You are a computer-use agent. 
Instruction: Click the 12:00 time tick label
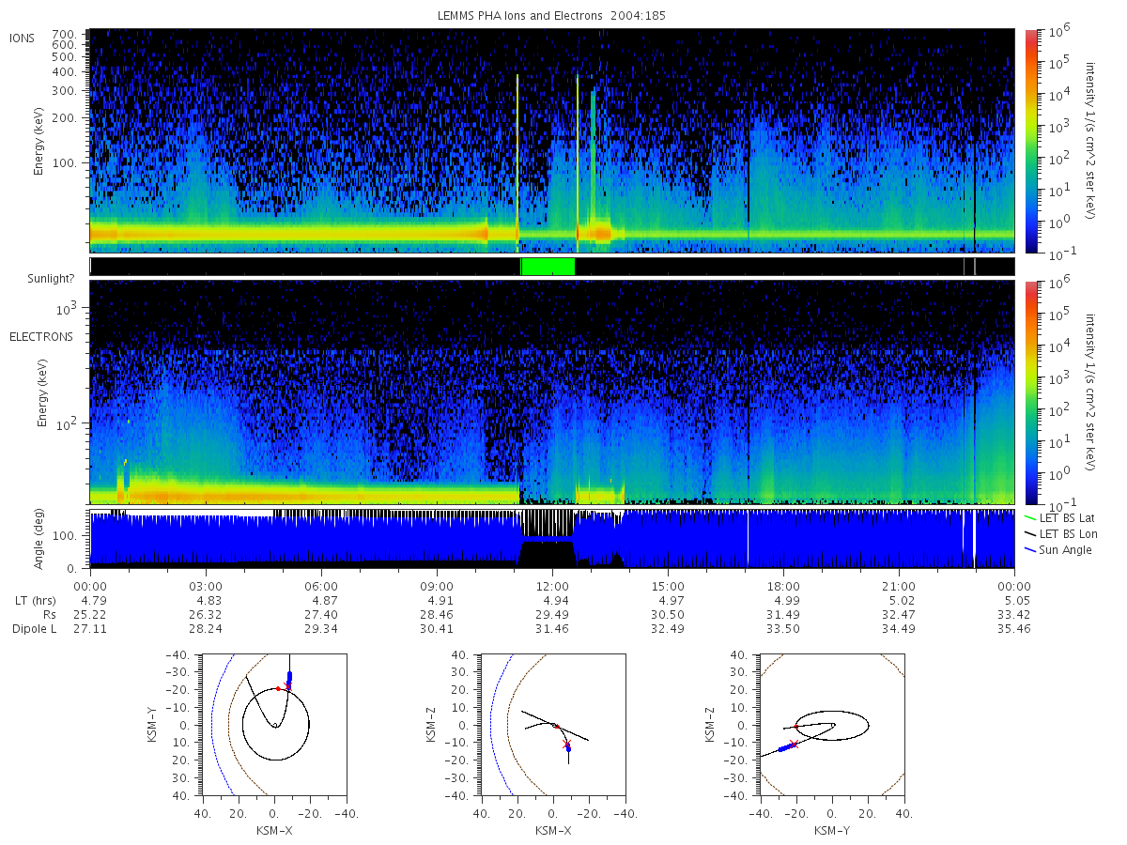tap(552, 586)
